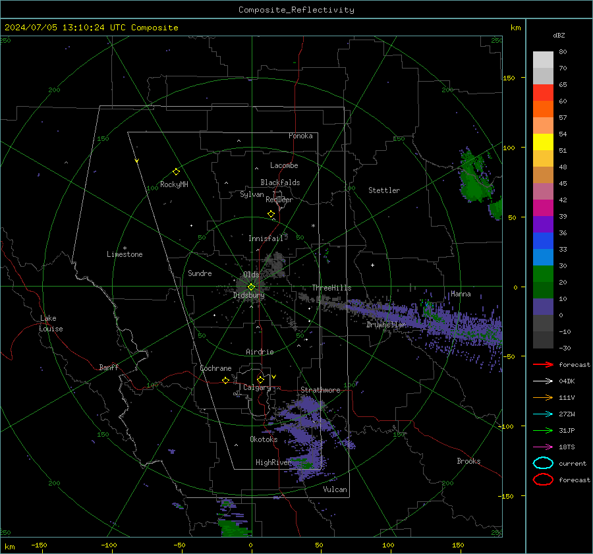Click the orange 111V arrow in the legend
The image size is (593, 554).
pyautogui.click(x=543, y=397)
